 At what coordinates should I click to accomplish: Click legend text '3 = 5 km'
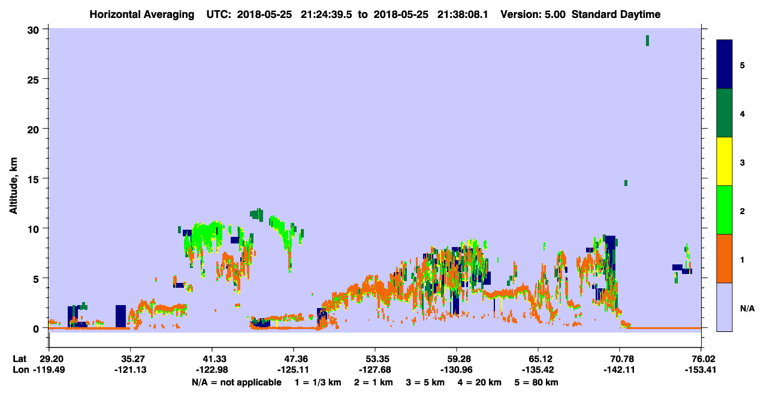coord(426,382)
